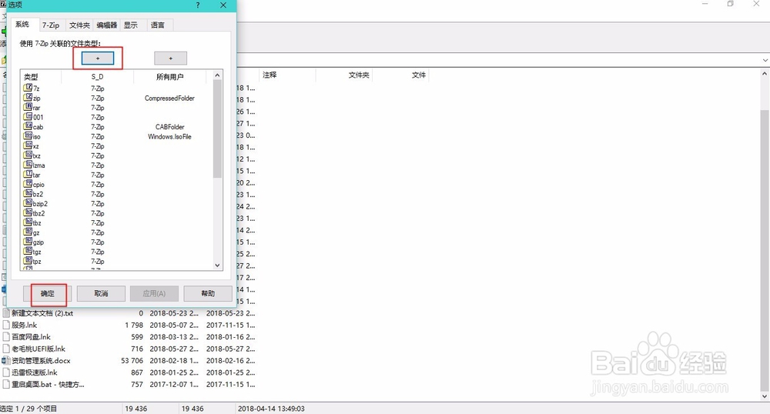This screenshot has height=414, width=770.
Task: Click the help question mark in dialog title
Action: coord(197,5)
